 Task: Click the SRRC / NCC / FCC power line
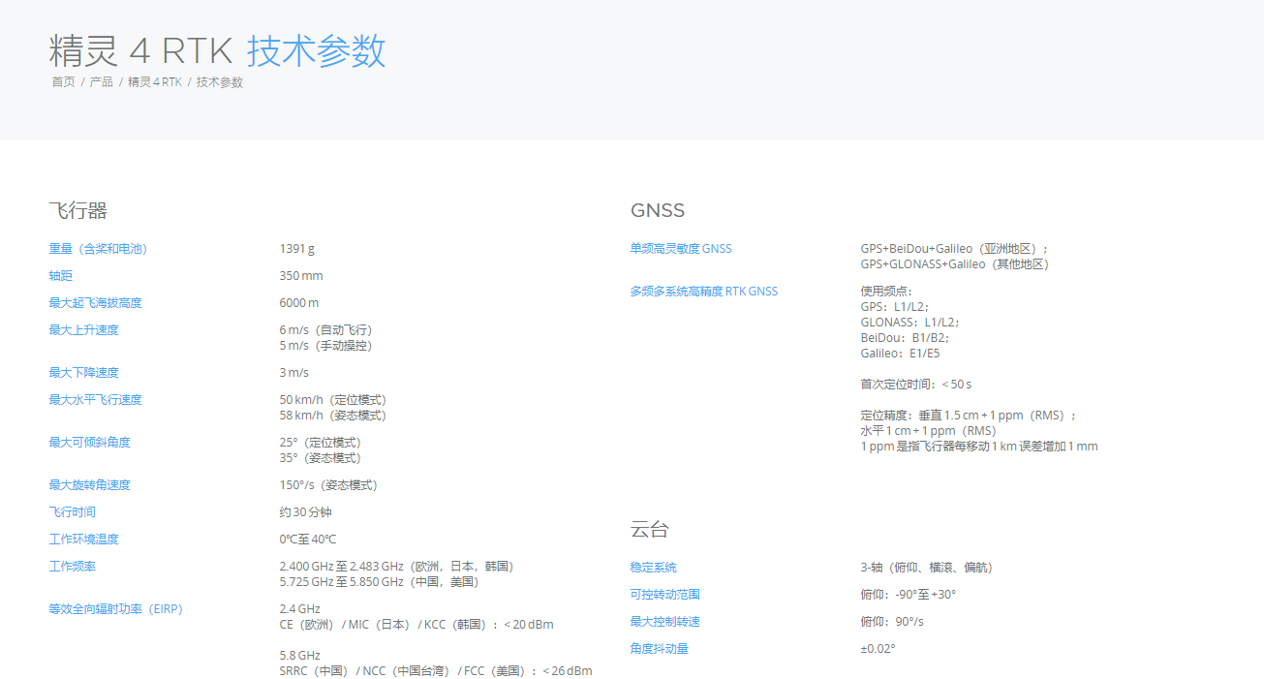[x=436, y=671]
